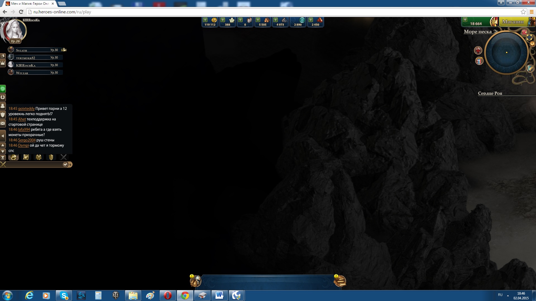Screen dimensions: 536x301
Task: Open settings via the gear icon near minimap
Action: [532, 44]
